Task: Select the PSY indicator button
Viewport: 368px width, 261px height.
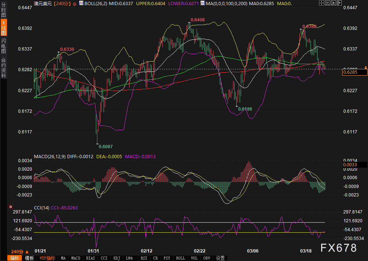Action: [167, 258]
